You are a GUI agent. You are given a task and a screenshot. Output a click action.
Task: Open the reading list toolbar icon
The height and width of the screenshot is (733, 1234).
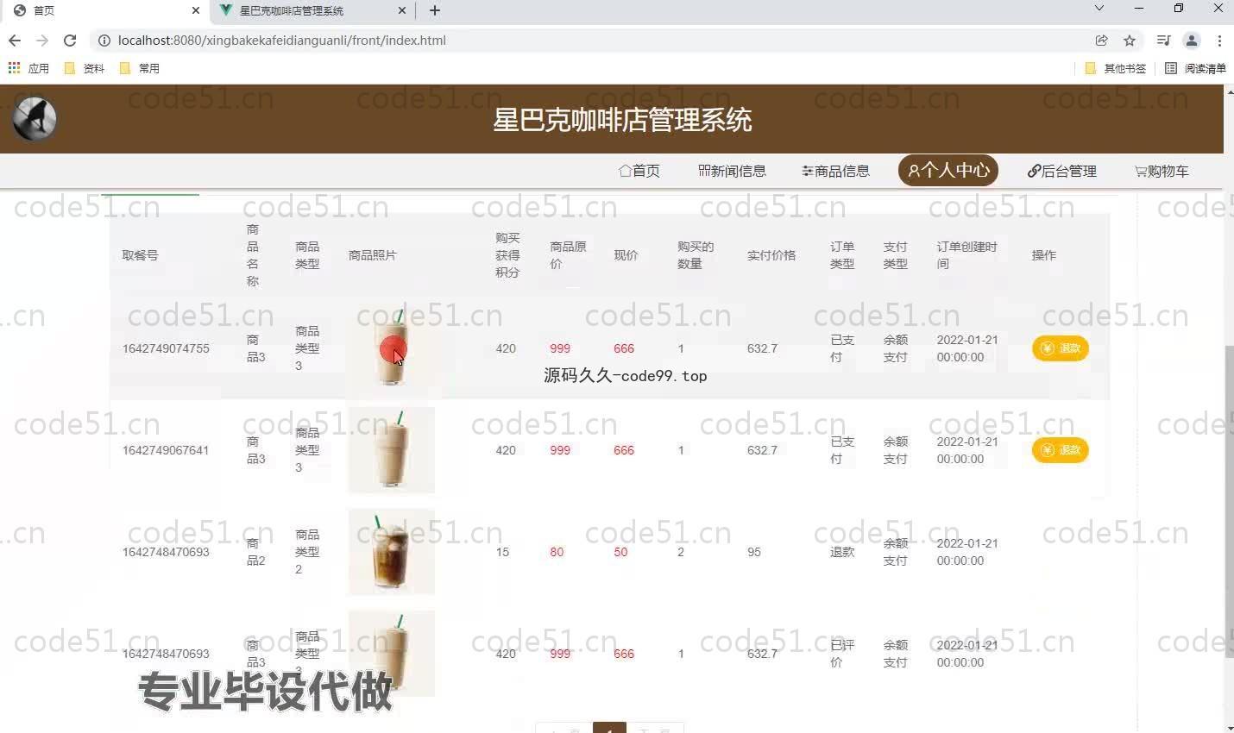[1163, 41]
